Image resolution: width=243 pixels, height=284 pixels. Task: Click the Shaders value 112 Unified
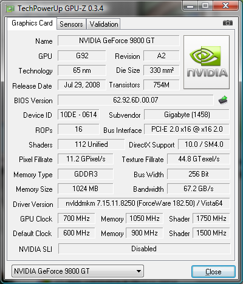(x=91, y=144)
